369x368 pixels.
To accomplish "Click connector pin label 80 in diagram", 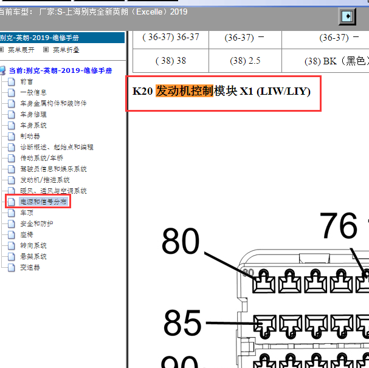I will pos(181,241).
